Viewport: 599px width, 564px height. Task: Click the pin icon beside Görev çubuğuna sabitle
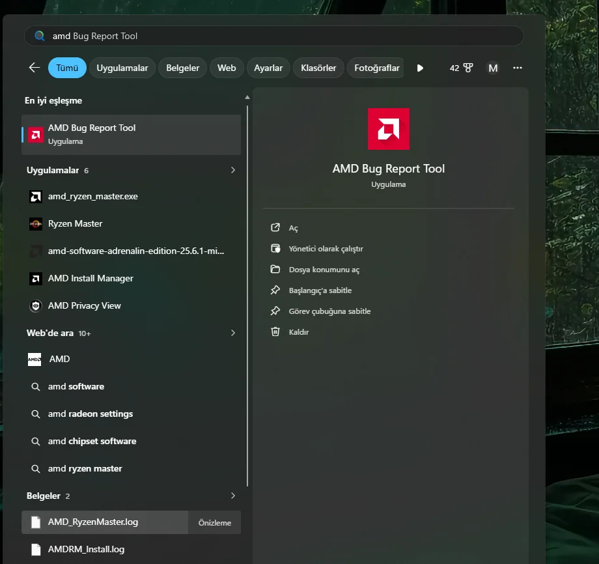tap(275, 311)
